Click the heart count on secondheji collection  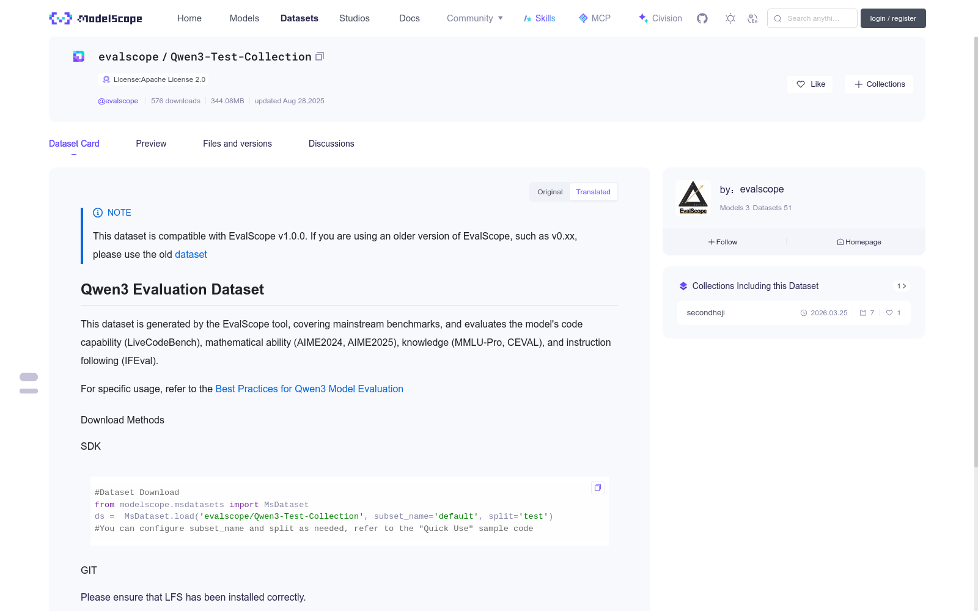(x=894, y=313)
